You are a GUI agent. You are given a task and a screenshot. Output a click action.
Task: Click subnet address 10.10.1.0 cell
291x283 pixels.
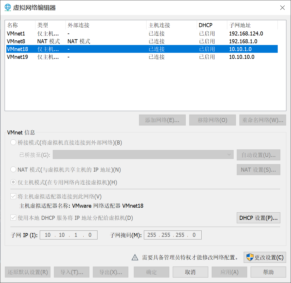[240, 49]
